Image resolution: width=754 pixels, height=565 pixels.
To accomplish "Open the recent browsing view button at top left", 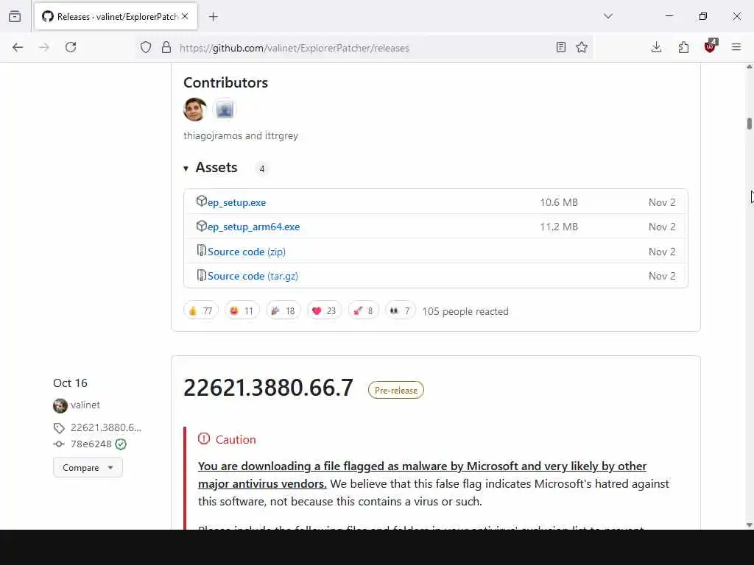I will pos(15,16).
